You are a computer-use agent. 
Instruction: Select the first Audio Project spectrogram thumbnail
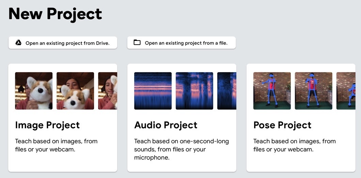pos(153,91)
